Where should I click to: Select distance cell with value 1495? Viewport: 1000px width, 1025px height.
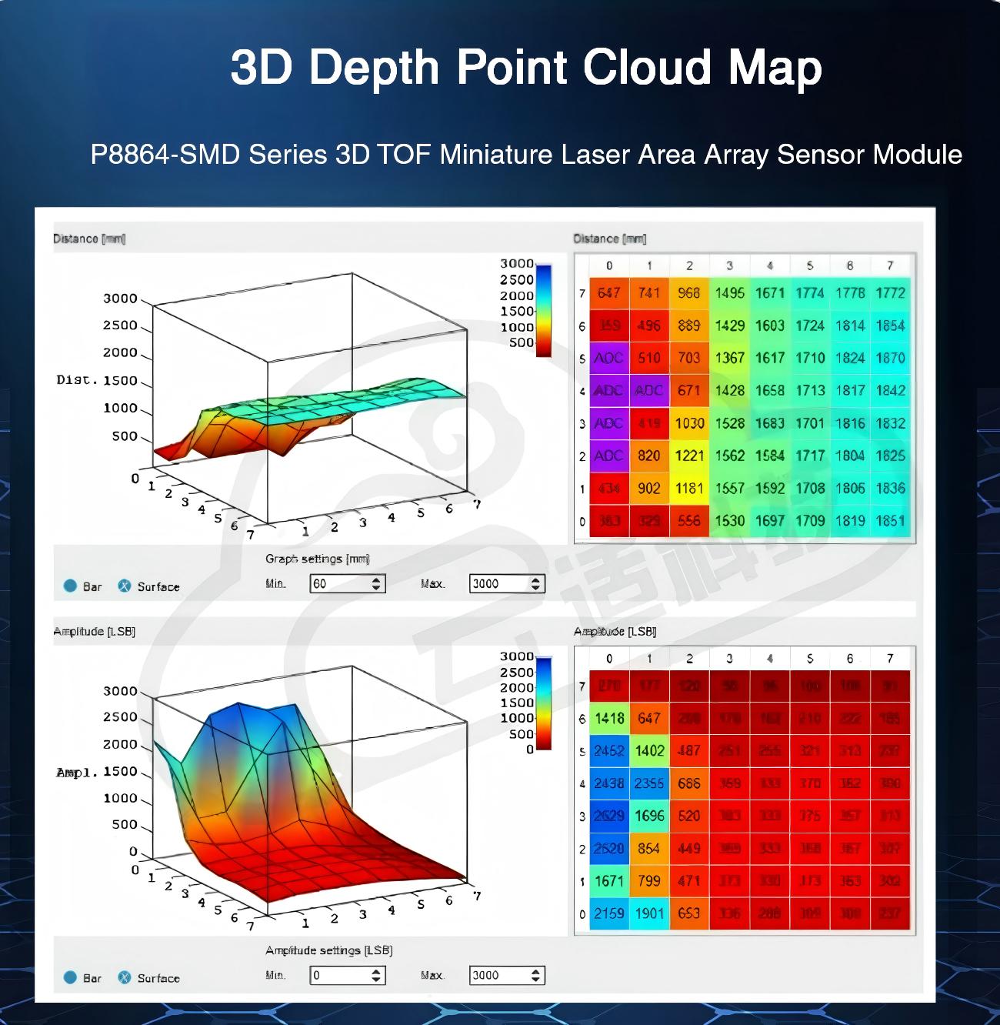(729, 293)
